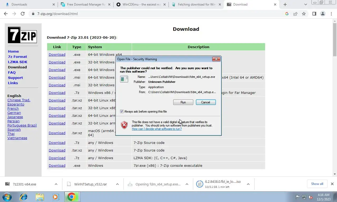Viewport: 337px width, 202px height.
Task: Switch language to Chinese Trad.
Action: click(x=19, y=100)
